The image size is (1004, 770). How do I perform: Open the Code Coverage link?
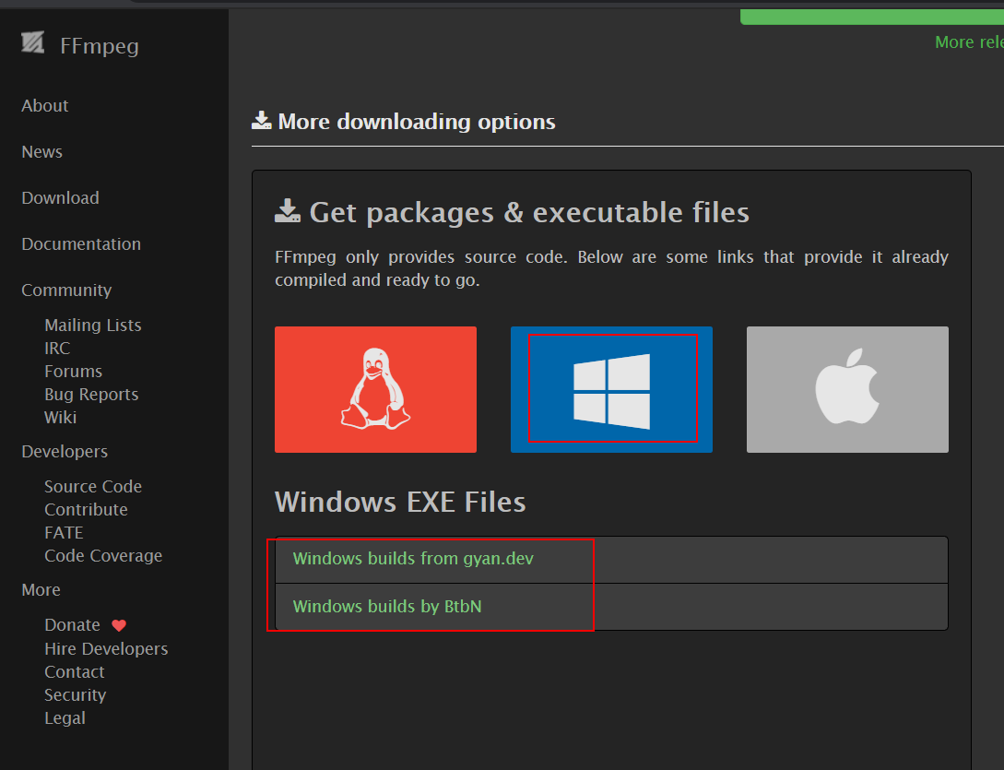[104, 556]
